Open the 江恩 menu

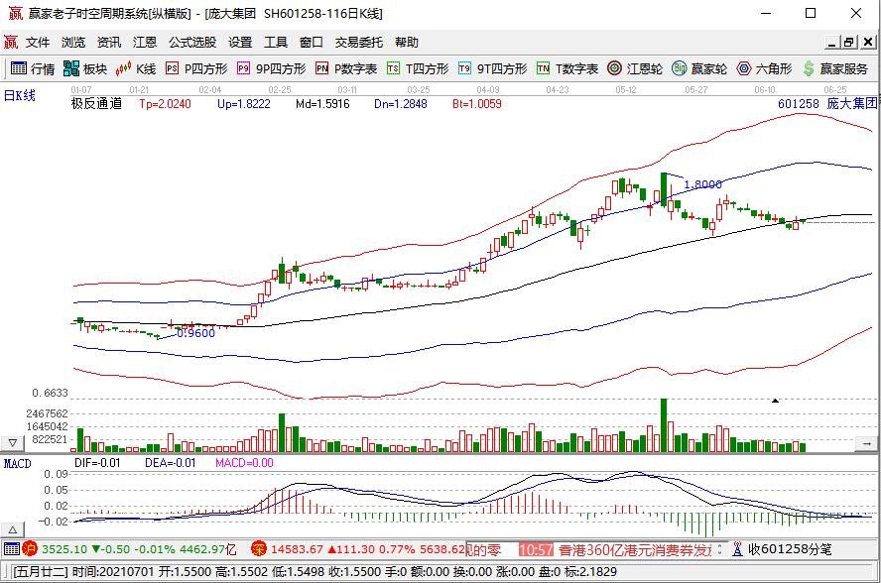(x=145, y=42)
